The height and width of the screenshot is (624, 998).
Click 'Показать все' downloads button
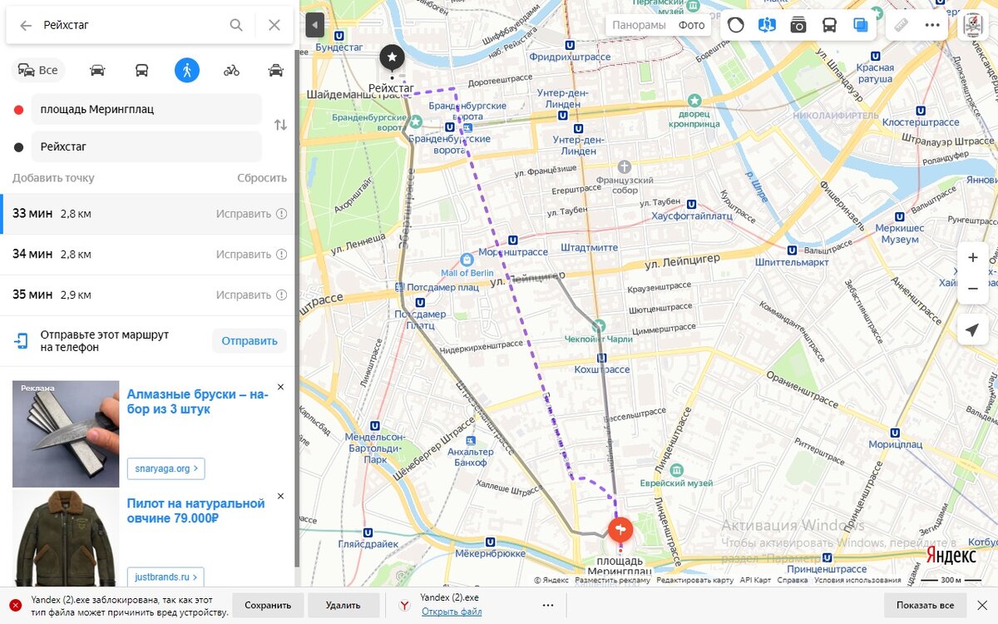point(925,605)
